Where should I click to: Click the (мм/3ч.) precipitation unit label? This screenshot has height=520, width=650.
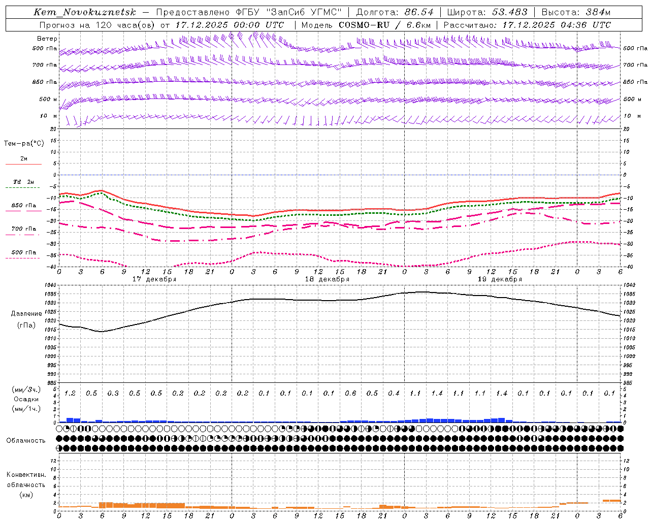point(26,390)
